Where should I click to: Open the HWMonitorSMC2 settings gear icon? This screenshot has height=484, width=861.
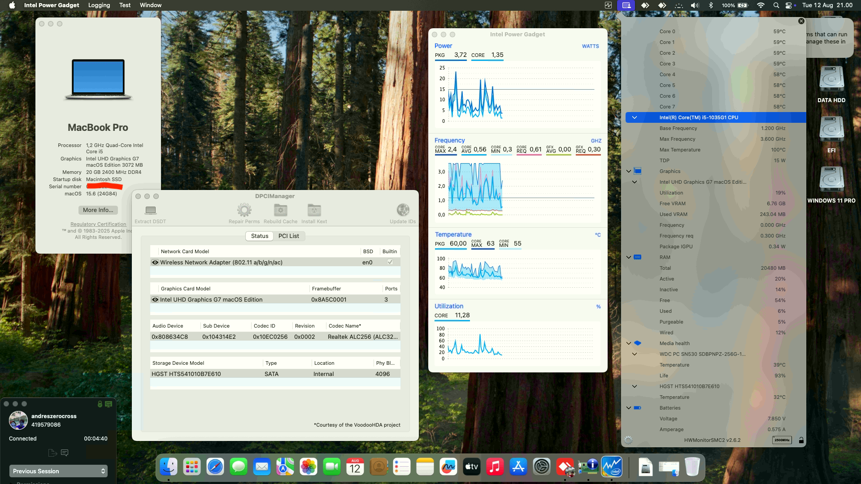[628, 440]
